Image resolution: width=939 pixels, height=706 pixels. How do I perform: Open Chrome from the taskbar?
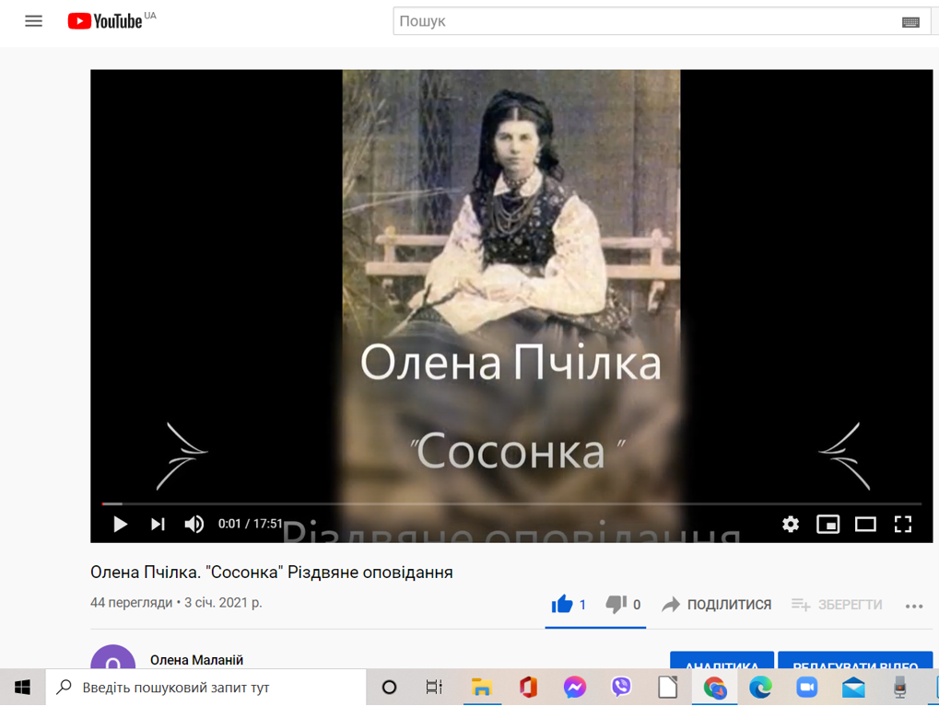[x=715, y=687]
